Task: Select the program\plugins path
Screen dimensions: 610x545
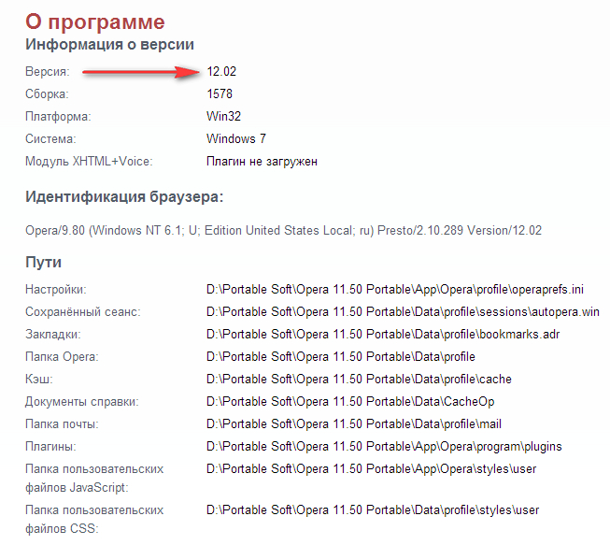Action: [384, 447]
